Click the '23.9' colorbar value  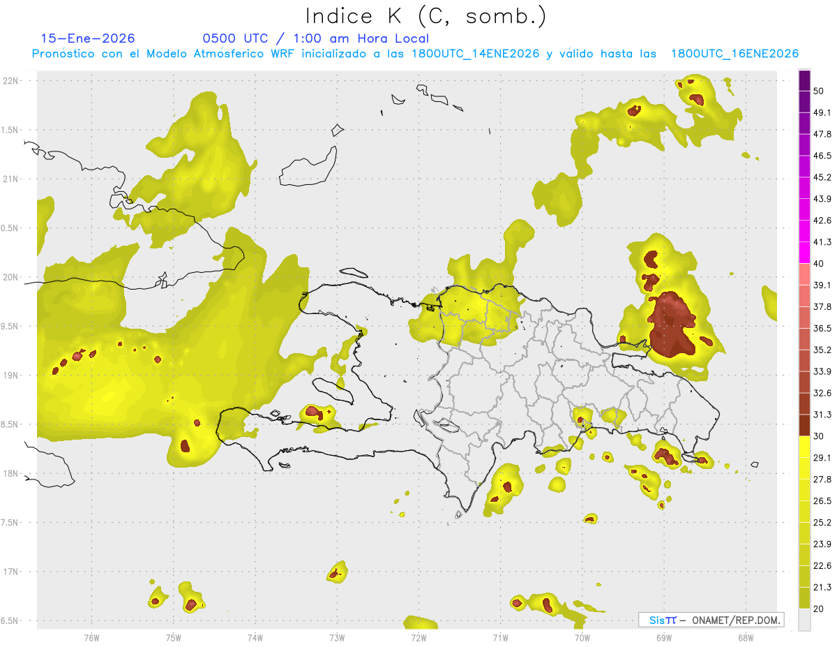pyautogui.click(x=822, y=544)
